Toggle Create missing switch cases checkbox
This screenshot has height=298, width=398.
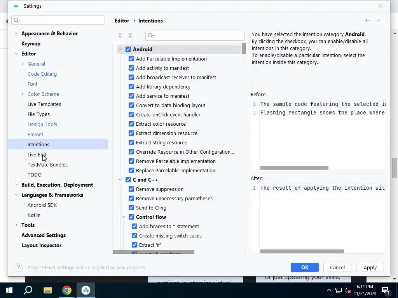click(134, 236)
